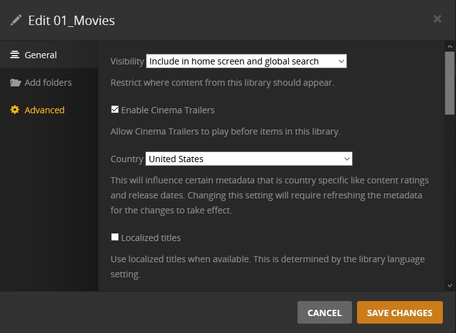Screen dimensions: 456x333
Task: Click the Country dropdown chevron arrow
Action: click(346, 159)
